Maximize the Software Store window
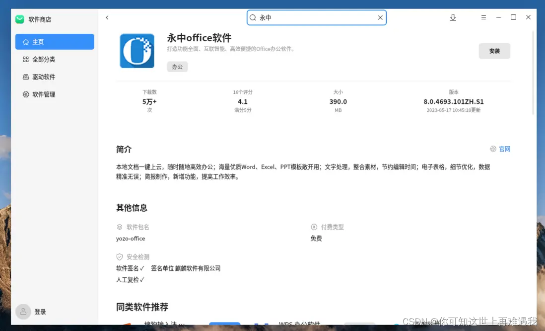Screen dimensions: 545x331 click(x=513, y=17)
